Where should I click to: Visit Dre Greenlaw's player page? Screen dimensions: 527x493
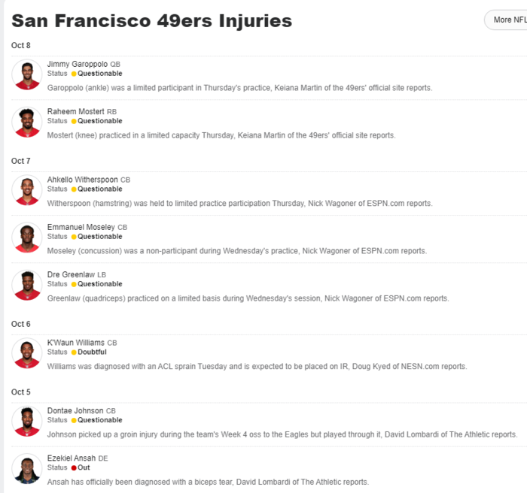point(71,274)
